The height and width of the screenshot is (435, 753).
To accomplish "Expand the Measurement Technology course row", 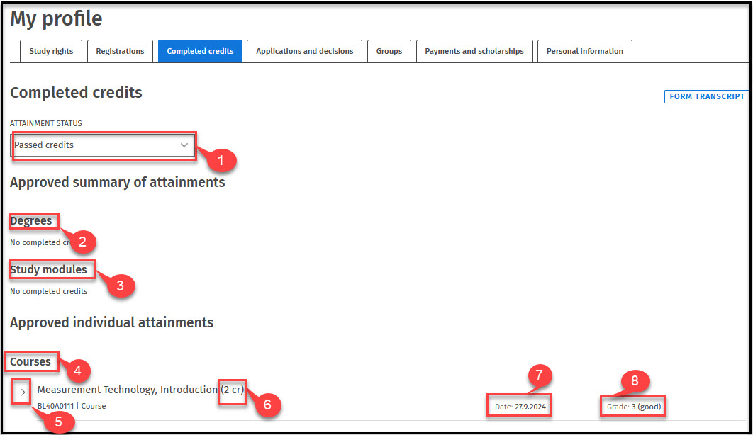I will [22, 392].
